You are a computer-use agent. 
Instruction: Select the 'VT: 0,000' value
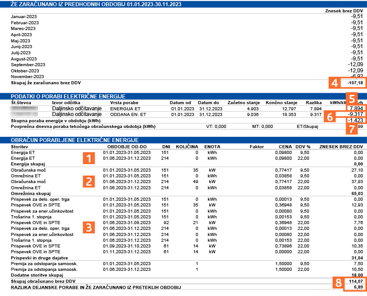[216, 126]
